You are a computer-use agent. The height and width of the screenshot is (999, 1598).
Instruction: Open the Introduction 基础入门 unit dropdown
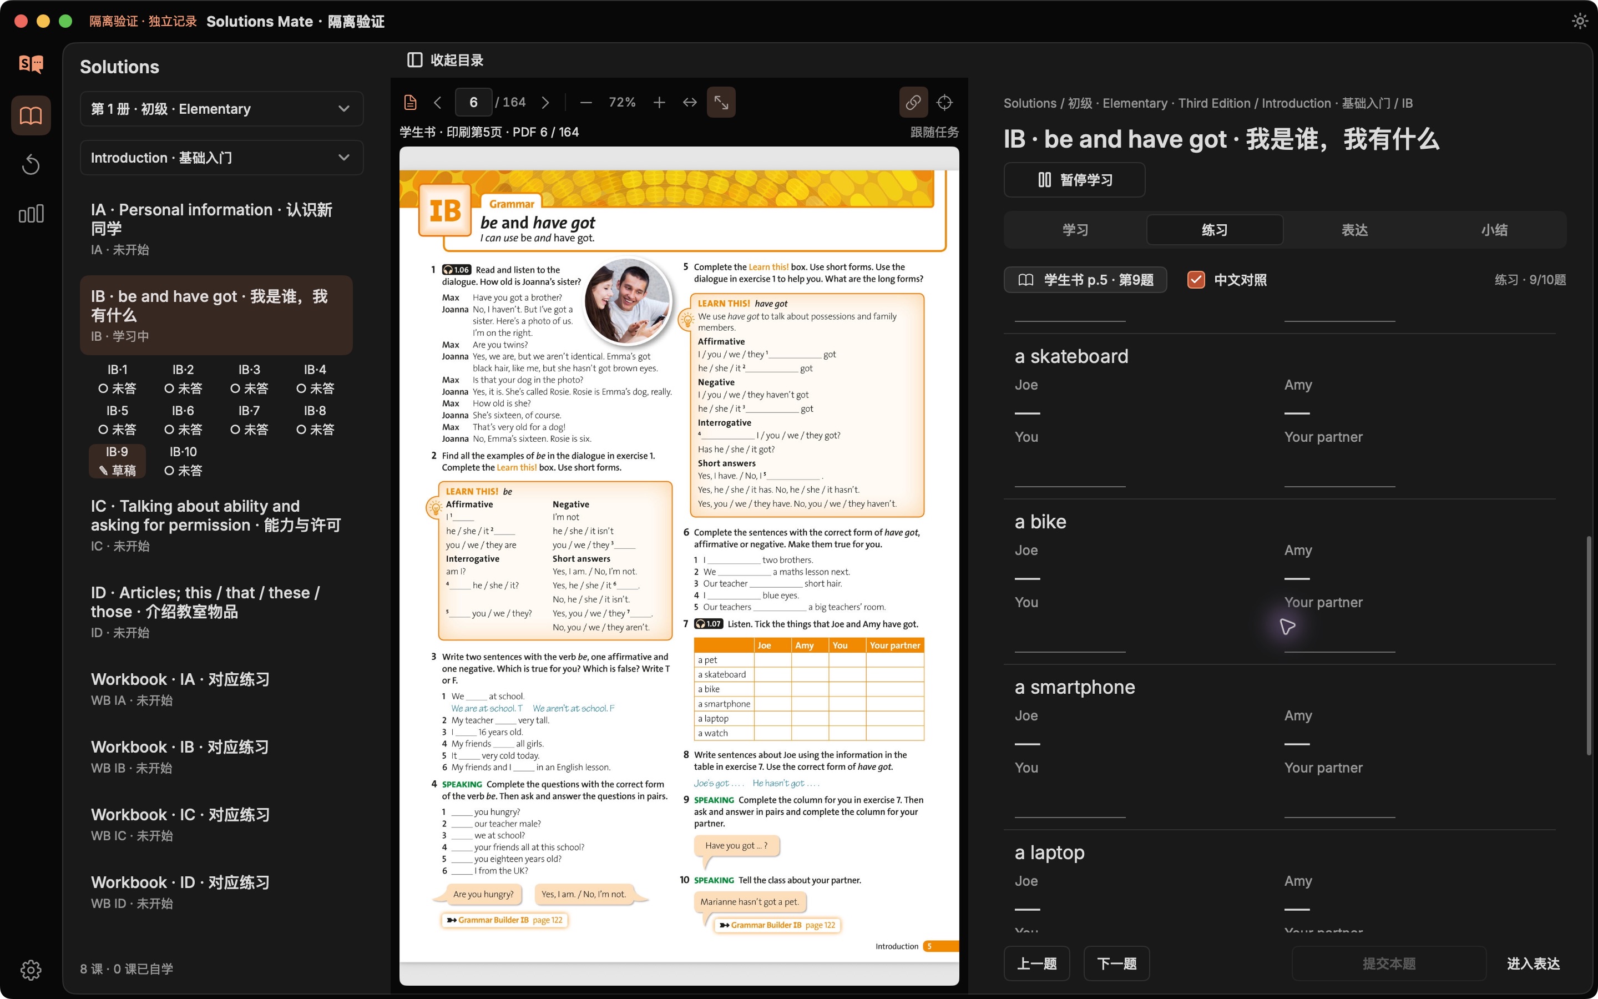pos(221,158)
